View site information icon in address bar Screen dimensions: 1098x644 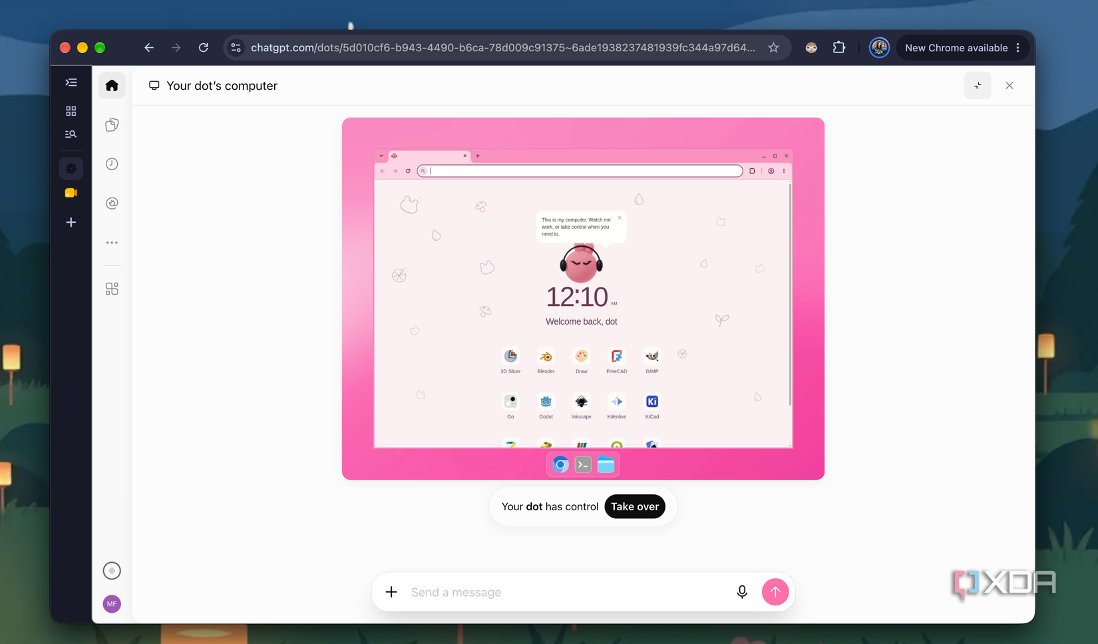point(236,48)
